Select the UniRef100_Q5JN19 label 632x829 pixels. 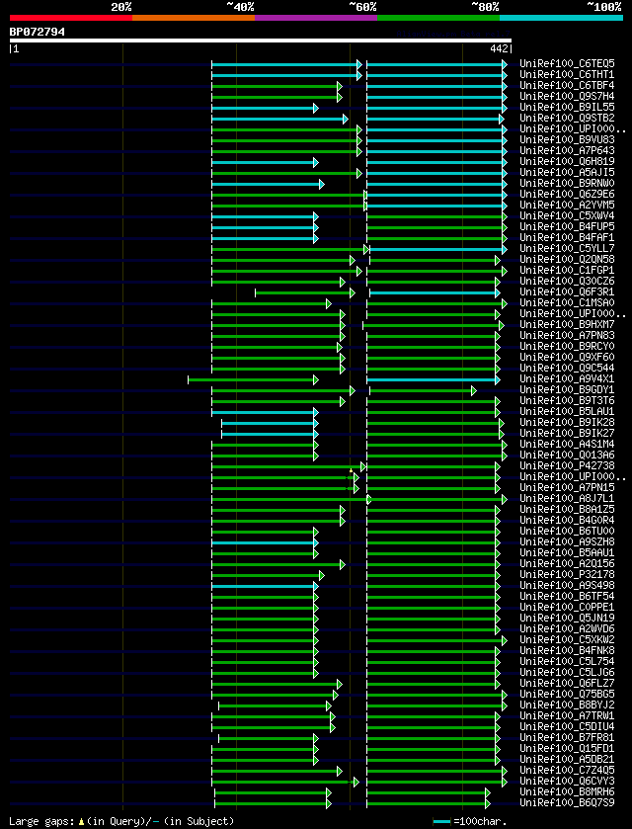567,617
